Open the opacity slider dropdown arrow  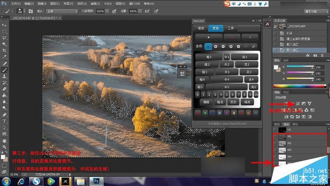pyautogui.click(x=107, y=11)
